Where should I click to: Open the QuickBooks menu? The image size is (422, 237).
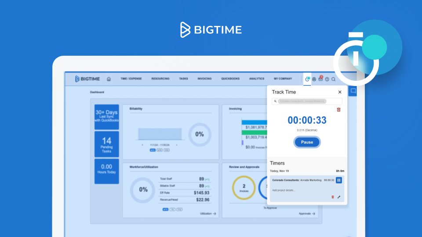pyautogui.click(x=230, y=79)
